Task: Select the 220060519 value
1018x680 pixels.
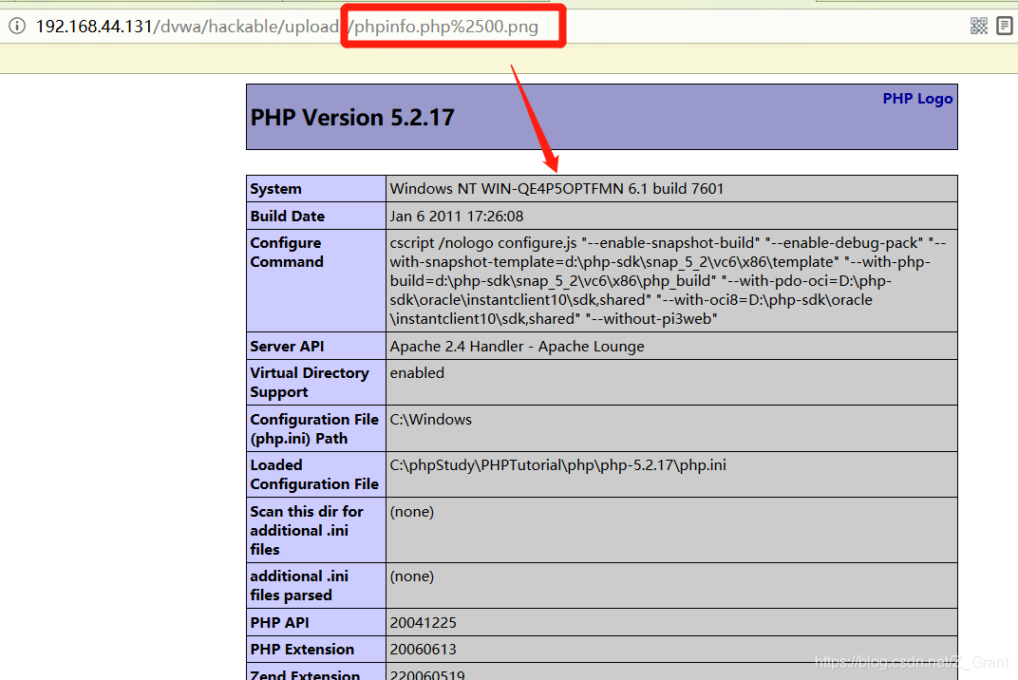Action: 427,674
